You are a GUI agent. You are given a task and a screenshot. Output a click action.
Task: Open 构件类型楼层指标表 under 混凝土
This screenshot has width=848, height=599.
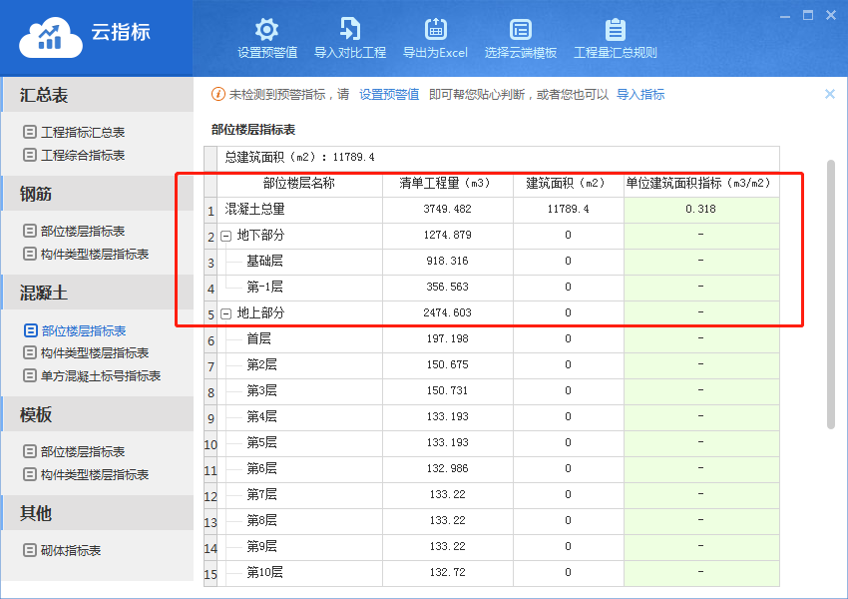click(95, 353)
